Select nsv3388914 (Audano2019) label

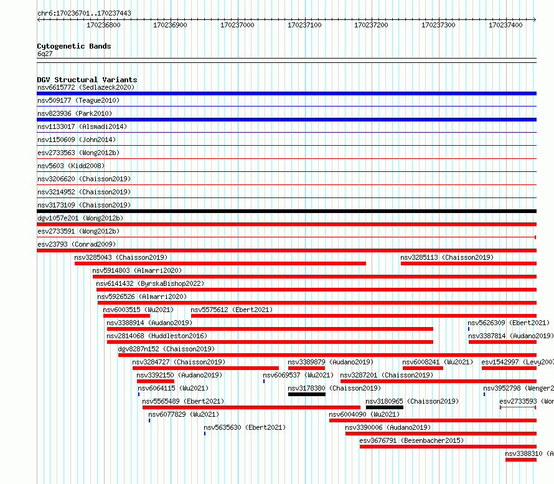pyautogui.click(x=149, y=323)
